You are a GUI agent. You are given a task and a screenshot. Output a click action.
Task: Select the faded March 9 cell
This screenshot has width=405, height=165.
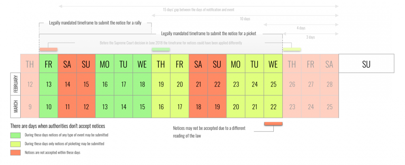(x=30, y=107)
